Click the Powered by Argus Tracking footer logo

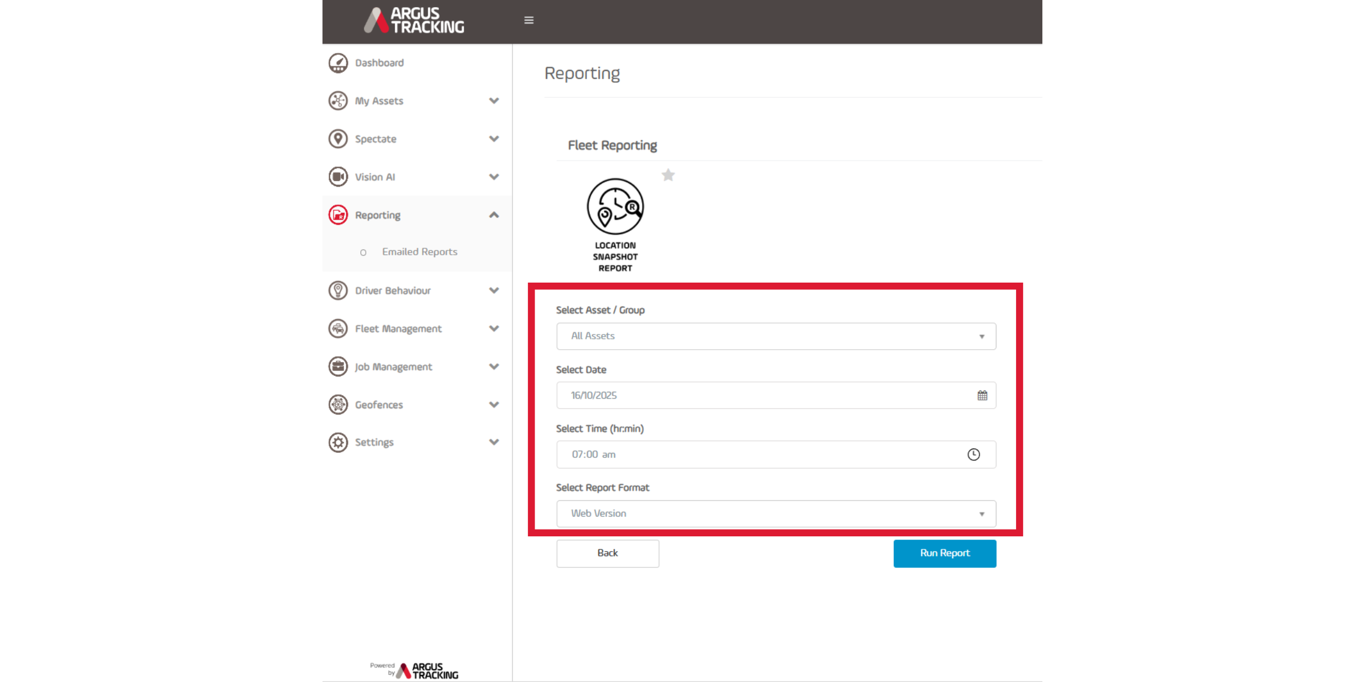point(414,671)
